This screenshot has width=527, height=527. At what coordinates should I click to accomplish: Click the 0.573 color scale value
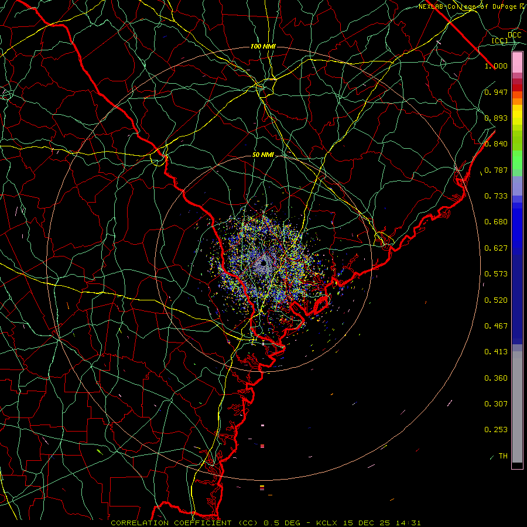click(496, 274)
